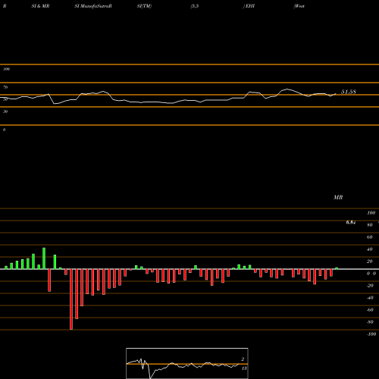The height and width of the screenshot is (379, 379).
Task: Open the mini chart thumbnail at bottom
Action: point(187,363)
